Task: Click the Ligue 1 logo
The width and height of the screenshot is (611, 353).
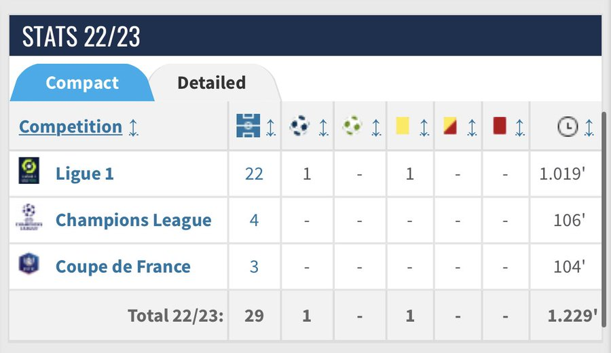Action: (29, 171)
